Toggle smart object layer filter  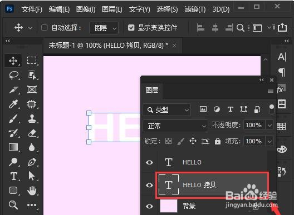[x=257, y=109]
